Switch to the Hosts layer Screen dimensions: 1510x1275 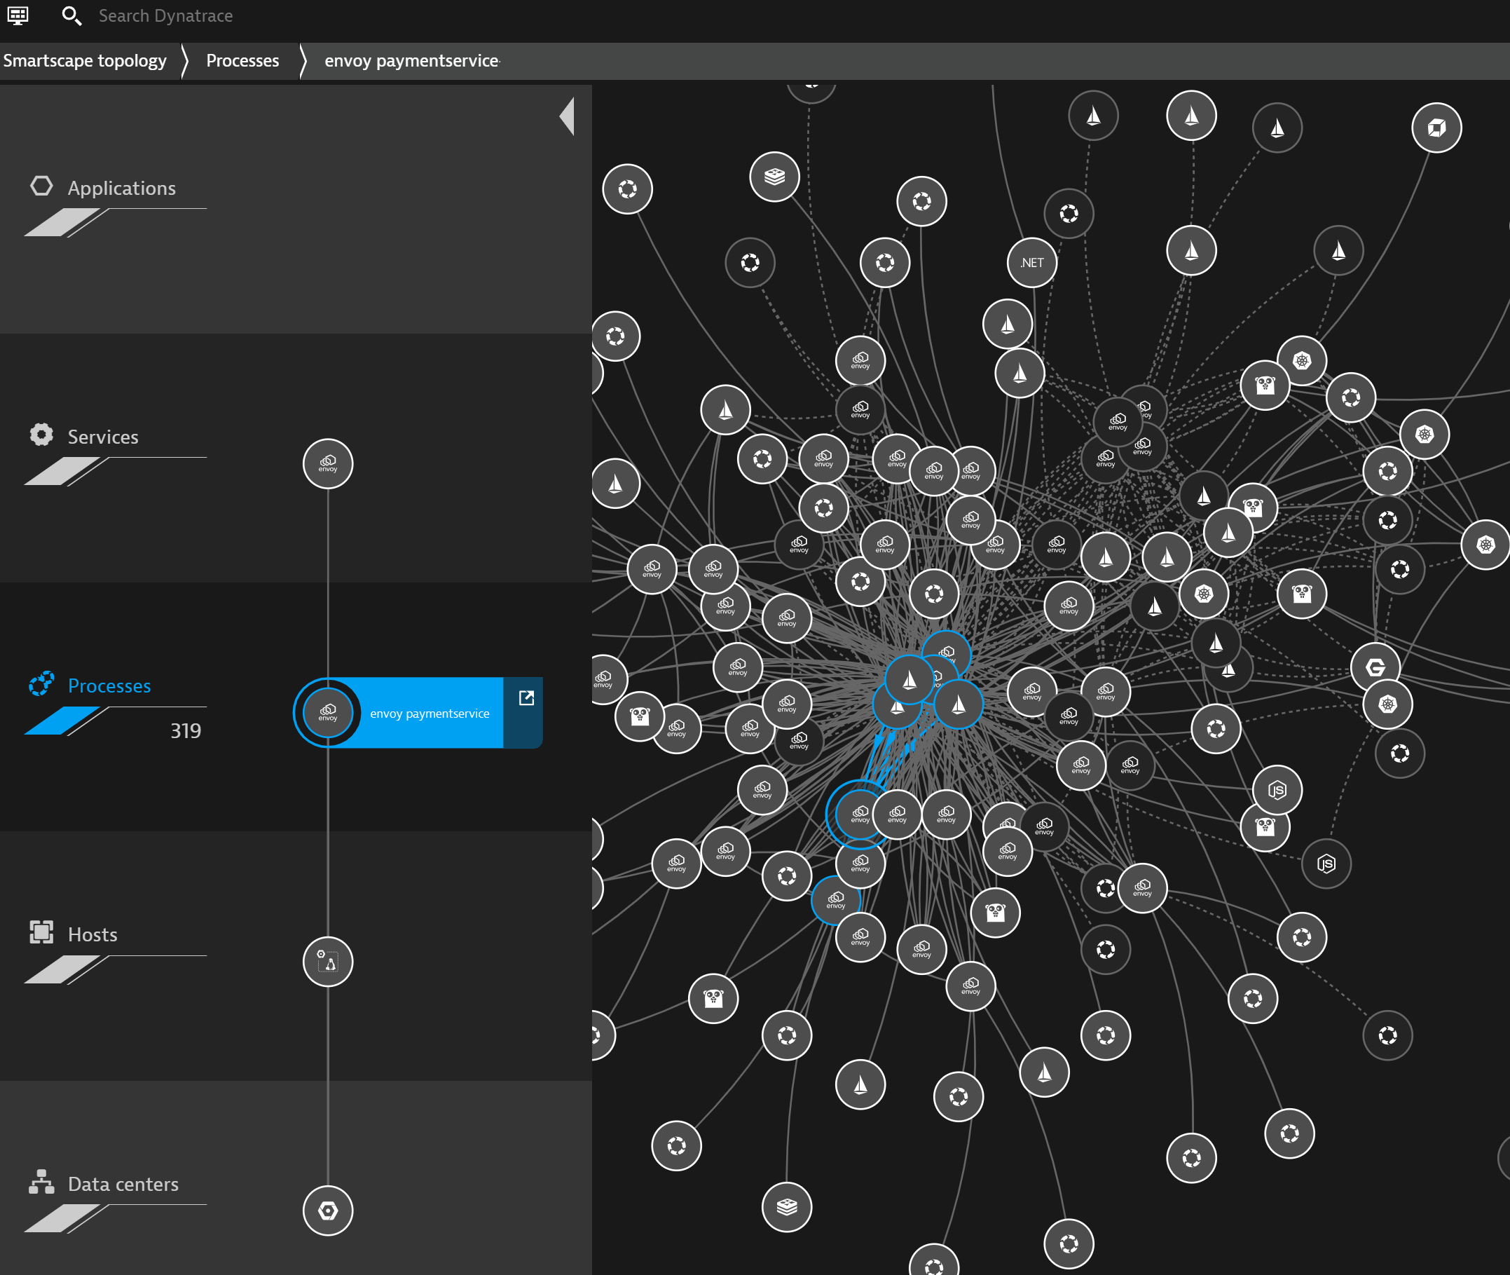point(92,934)
